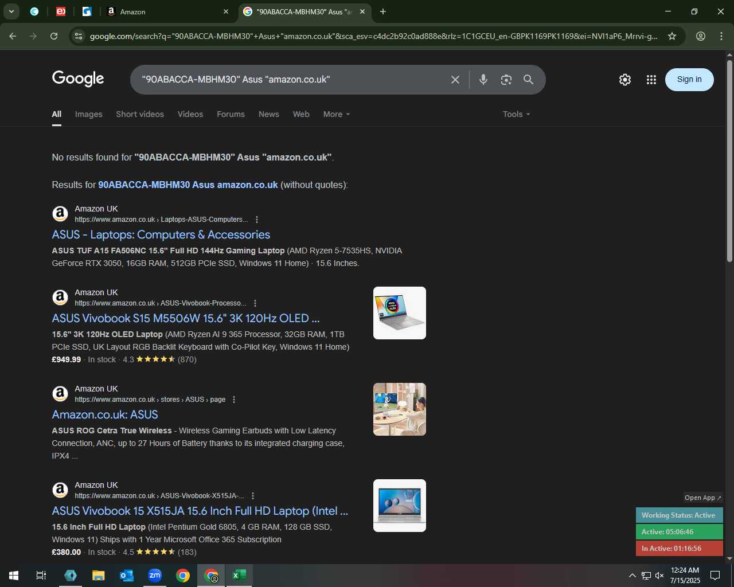Switch to the red pinned browser tab

[61, 11]
